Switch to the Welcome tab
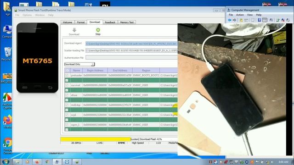 (68, 22)
